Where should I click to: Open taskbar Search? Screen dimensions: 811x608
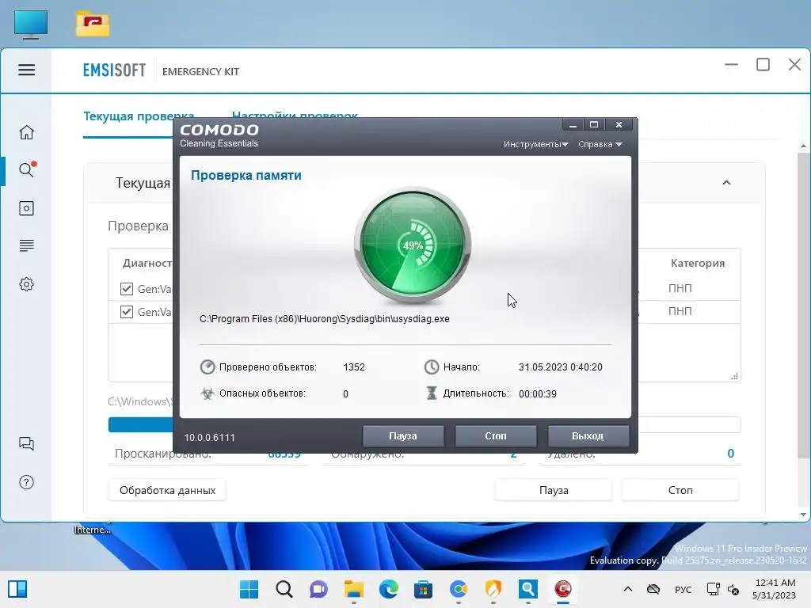284,589
